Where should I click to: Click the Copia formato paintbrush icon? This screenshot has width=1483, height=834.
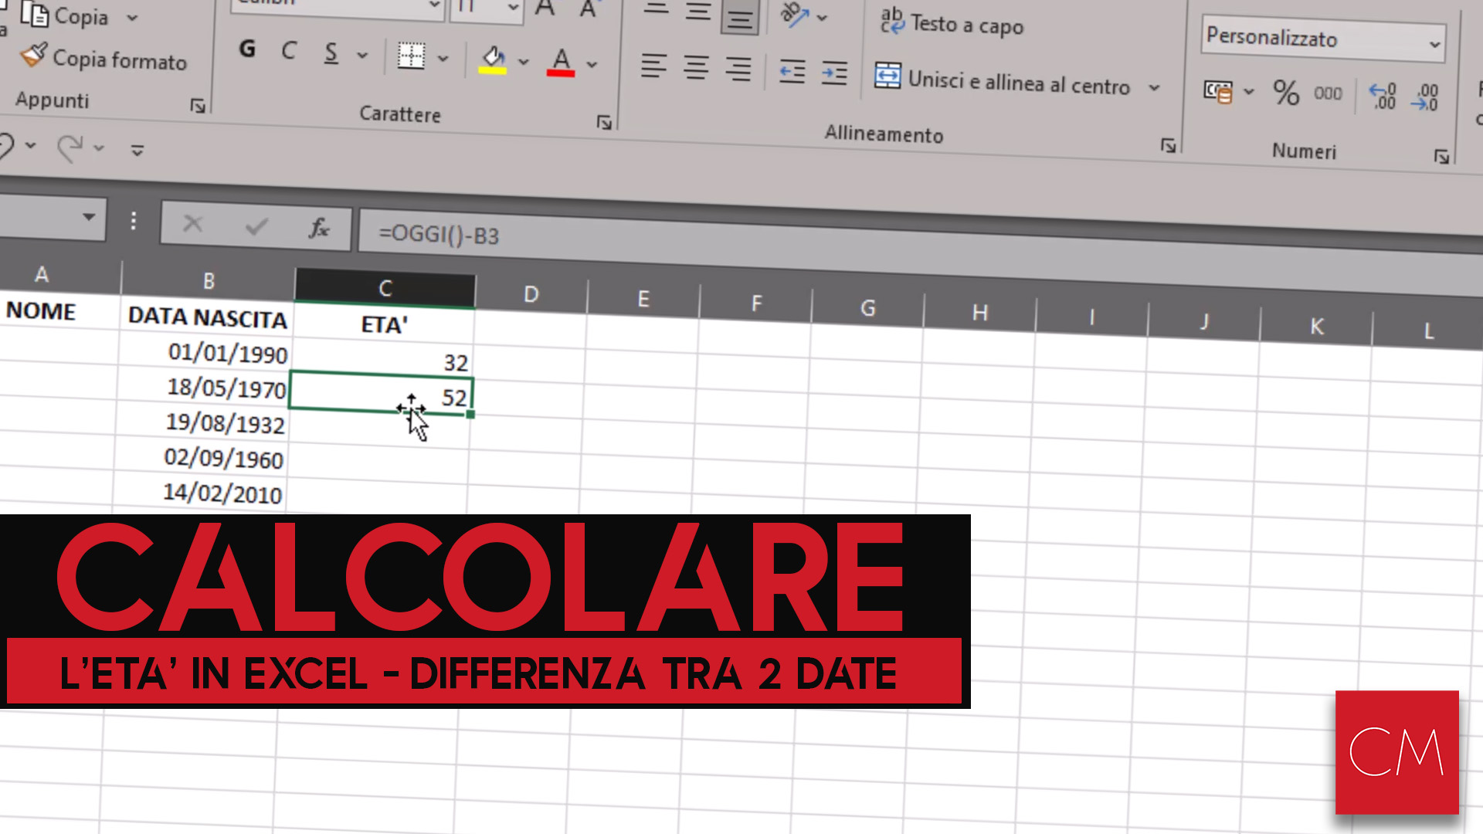point(34,55)
